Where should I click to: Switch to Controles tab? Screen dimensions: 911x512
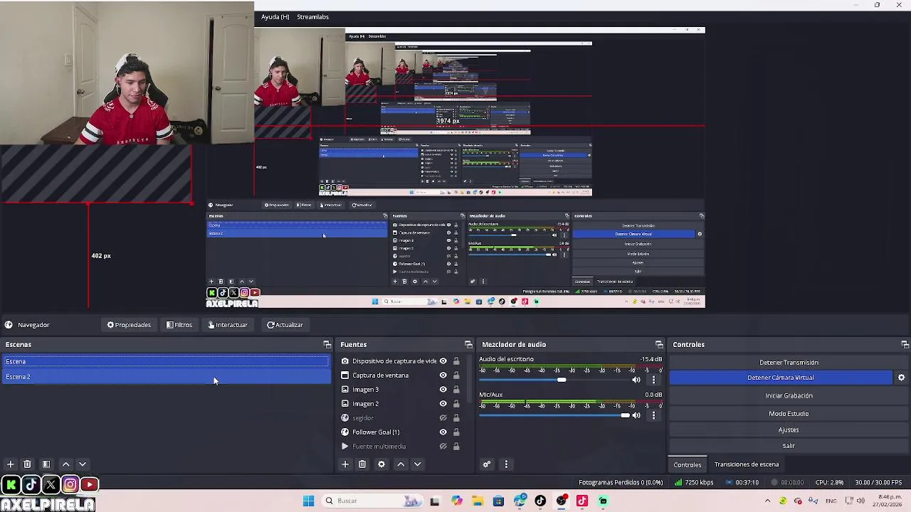[688, 464]
